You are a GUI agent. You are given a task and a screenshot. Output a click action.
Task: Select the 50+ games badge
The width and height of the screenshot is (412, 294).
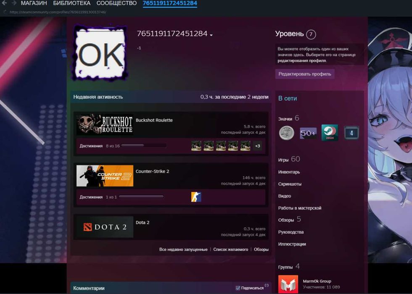[x=308, y=133]
